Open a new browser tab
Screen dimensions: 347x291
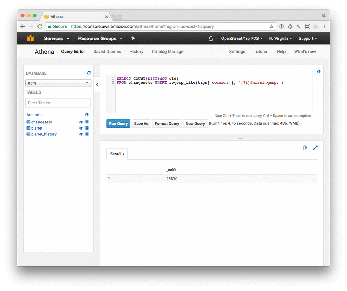[117, 17]
